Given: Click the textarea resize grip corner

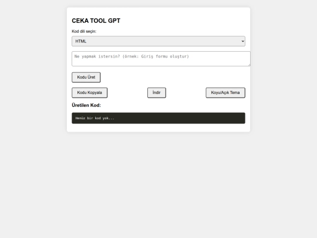Looking at the screenshot, I should [x=249, y=65].
